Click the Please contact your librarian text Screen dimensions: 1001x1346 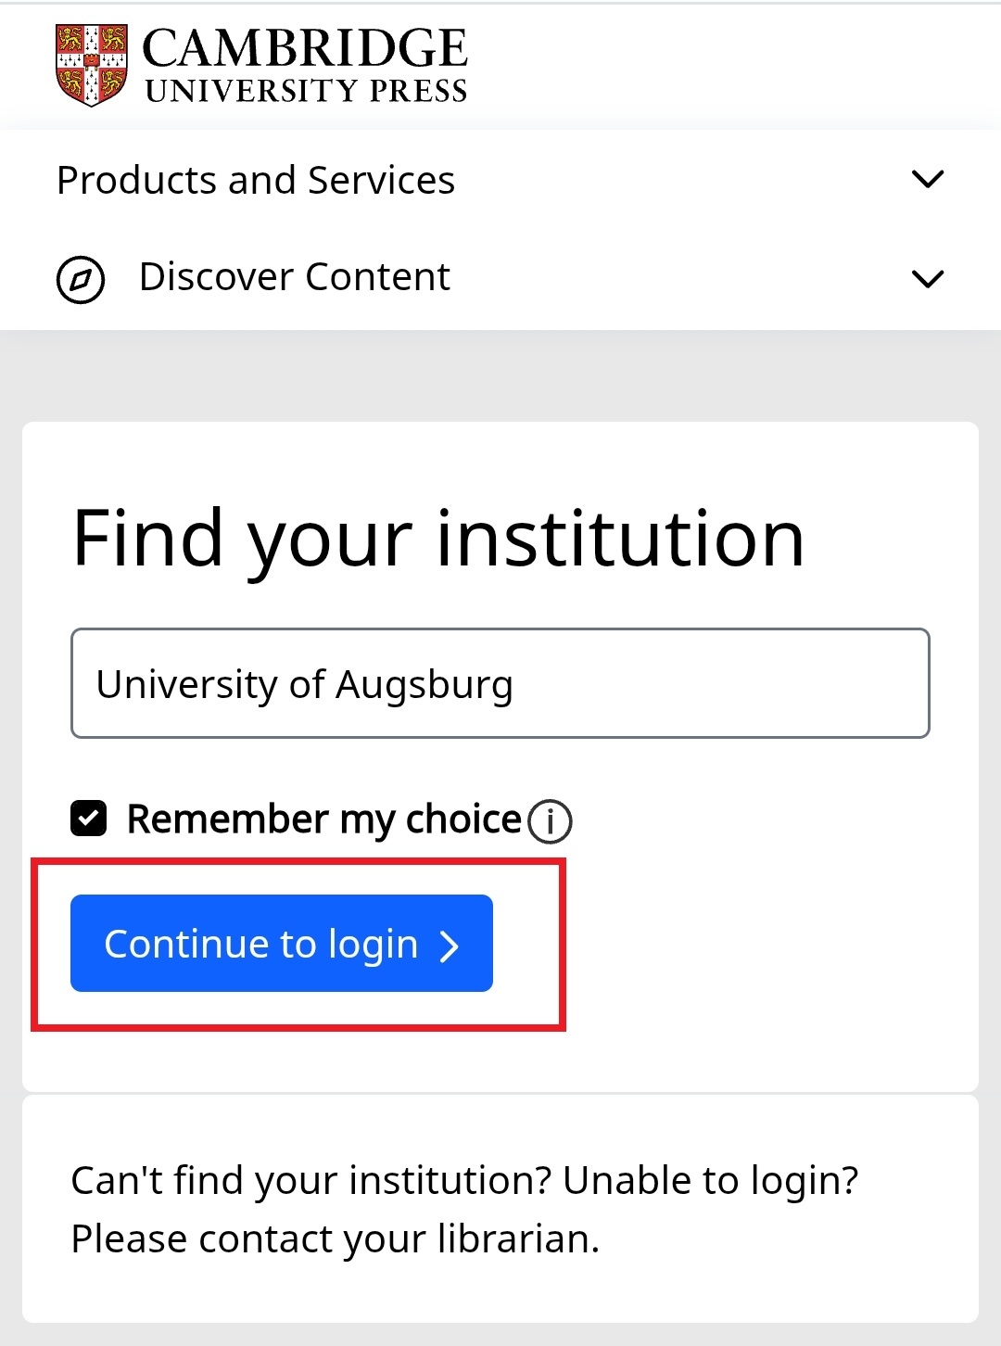[335, 1239]
